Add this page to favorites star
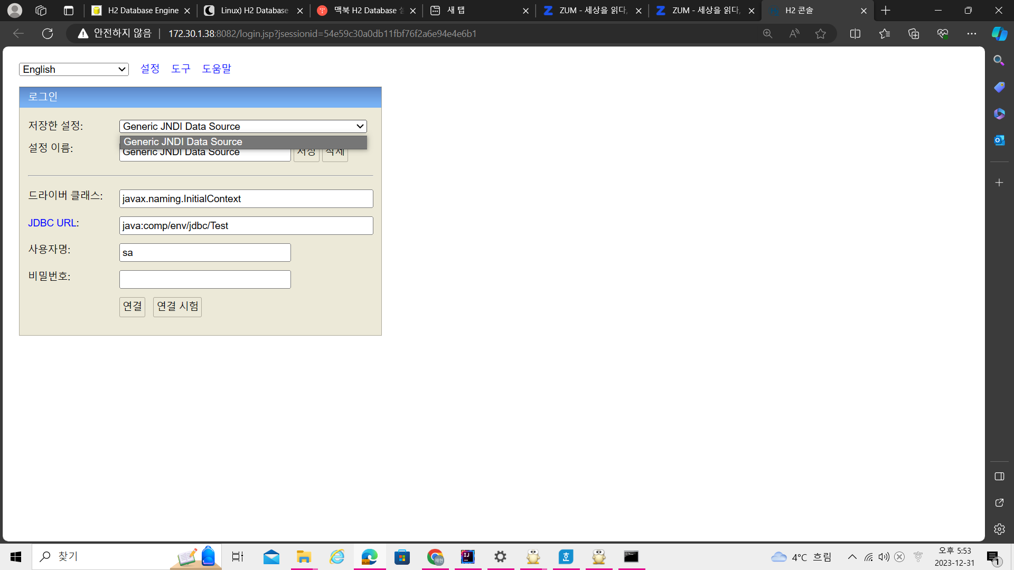The image size is (1014, 570). point(820,34)
